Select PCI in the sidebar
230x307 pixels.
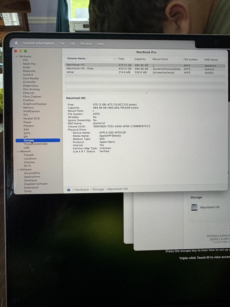coord(26,115)
